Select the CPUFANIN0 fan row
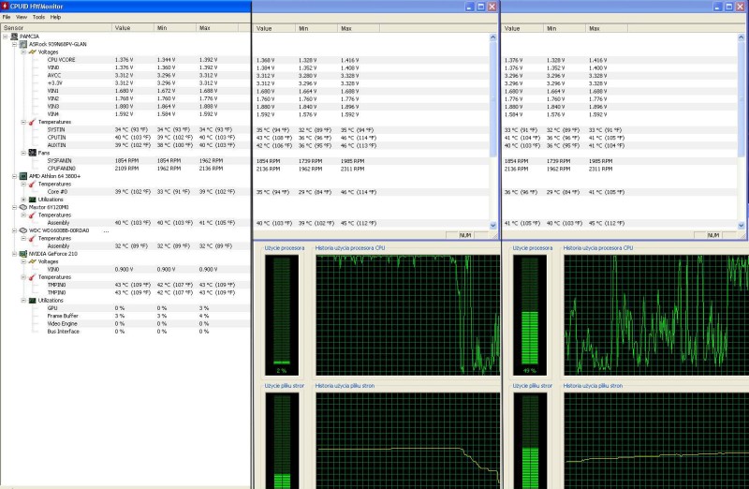749x489 pixels. tap(125, 169)
